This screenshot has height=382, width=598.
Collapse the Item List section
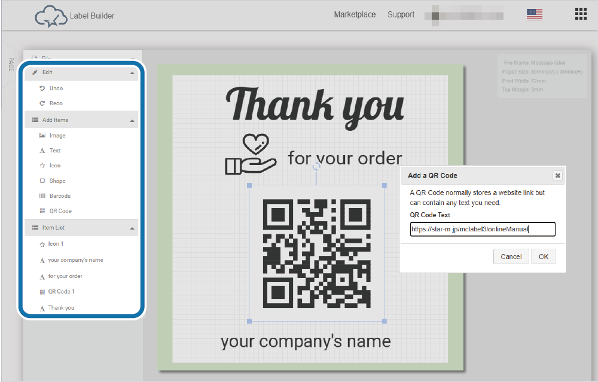click(x=132, y=228)
